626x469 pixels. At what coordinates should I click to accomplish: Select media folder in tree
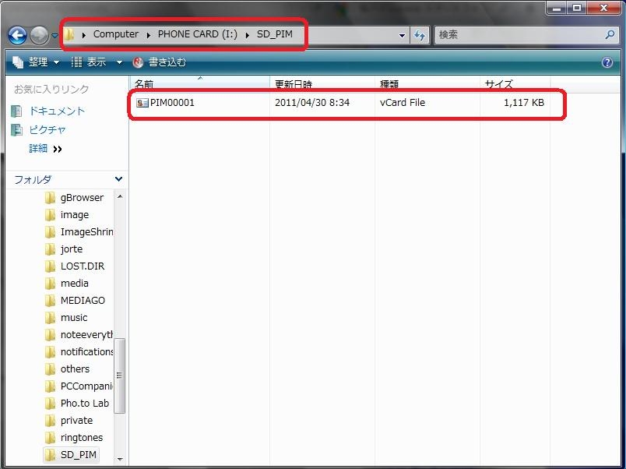point(75,284)
